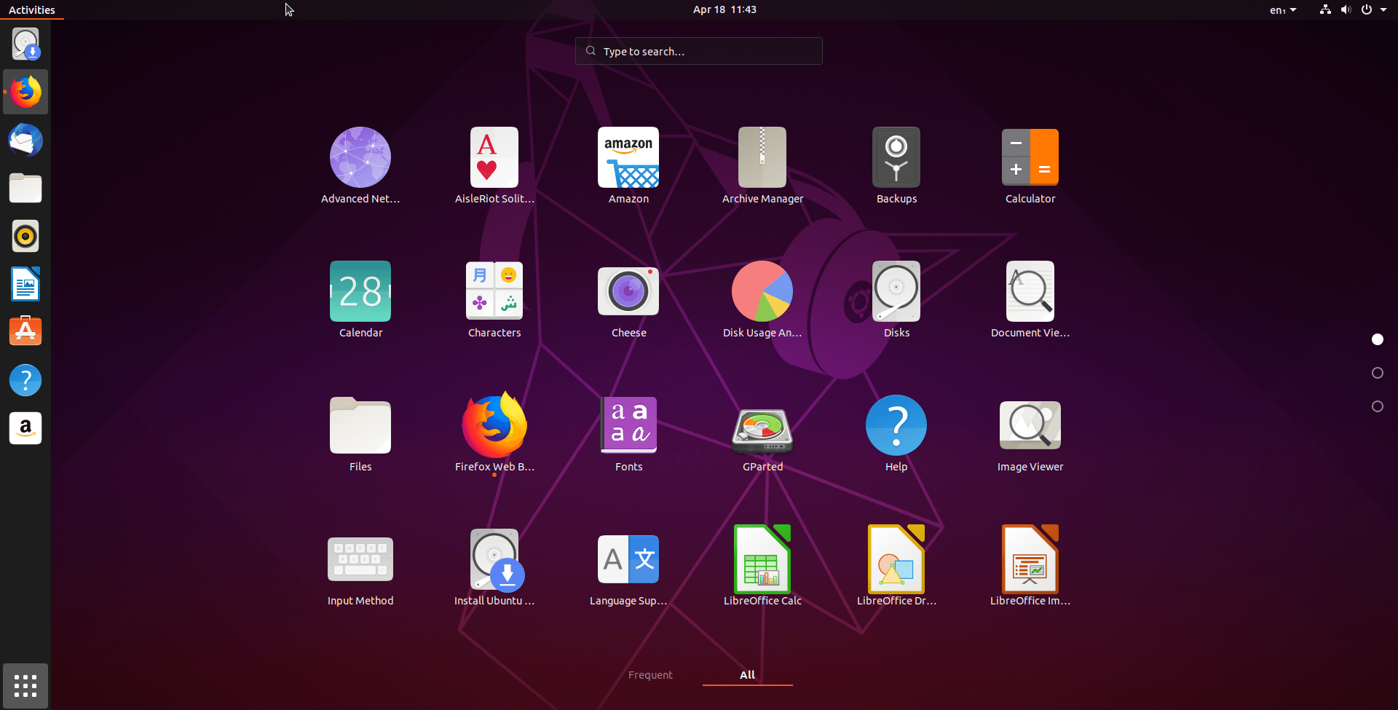Screen dimensions: 1398x710
Task: Switch to the Frequent tab
Action: [650, 675]
